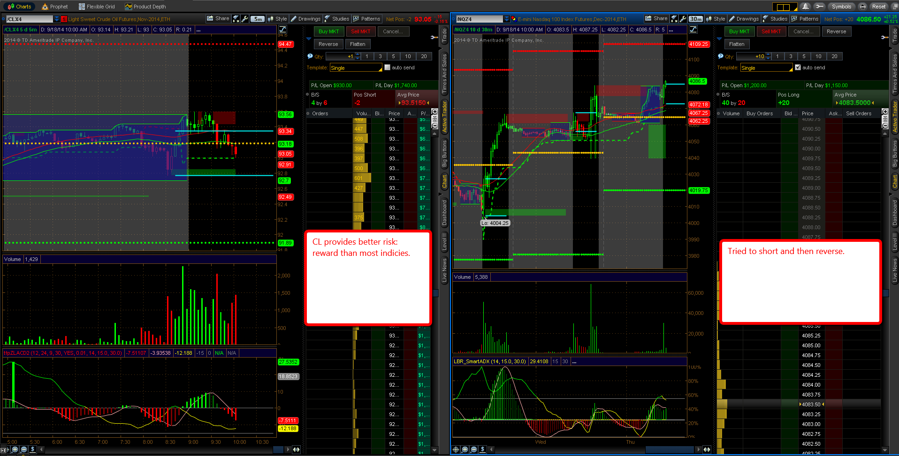Share the crude oil chart
This screenshot has width=899, height=456.
[218, 19]
